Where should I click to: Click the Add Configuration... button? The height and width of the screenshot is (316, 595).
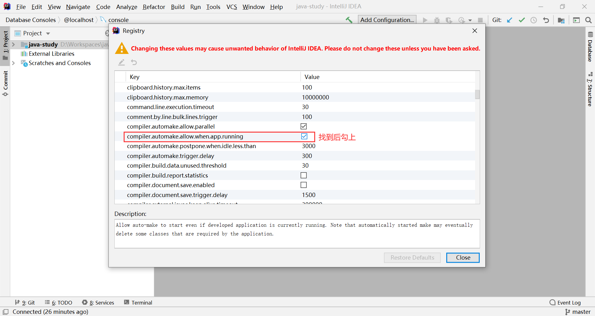[387, 20]
